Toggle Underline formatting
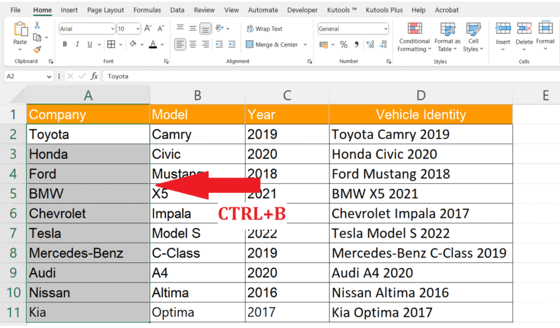This screenshot has height=328, width=560. pos(90,44)
